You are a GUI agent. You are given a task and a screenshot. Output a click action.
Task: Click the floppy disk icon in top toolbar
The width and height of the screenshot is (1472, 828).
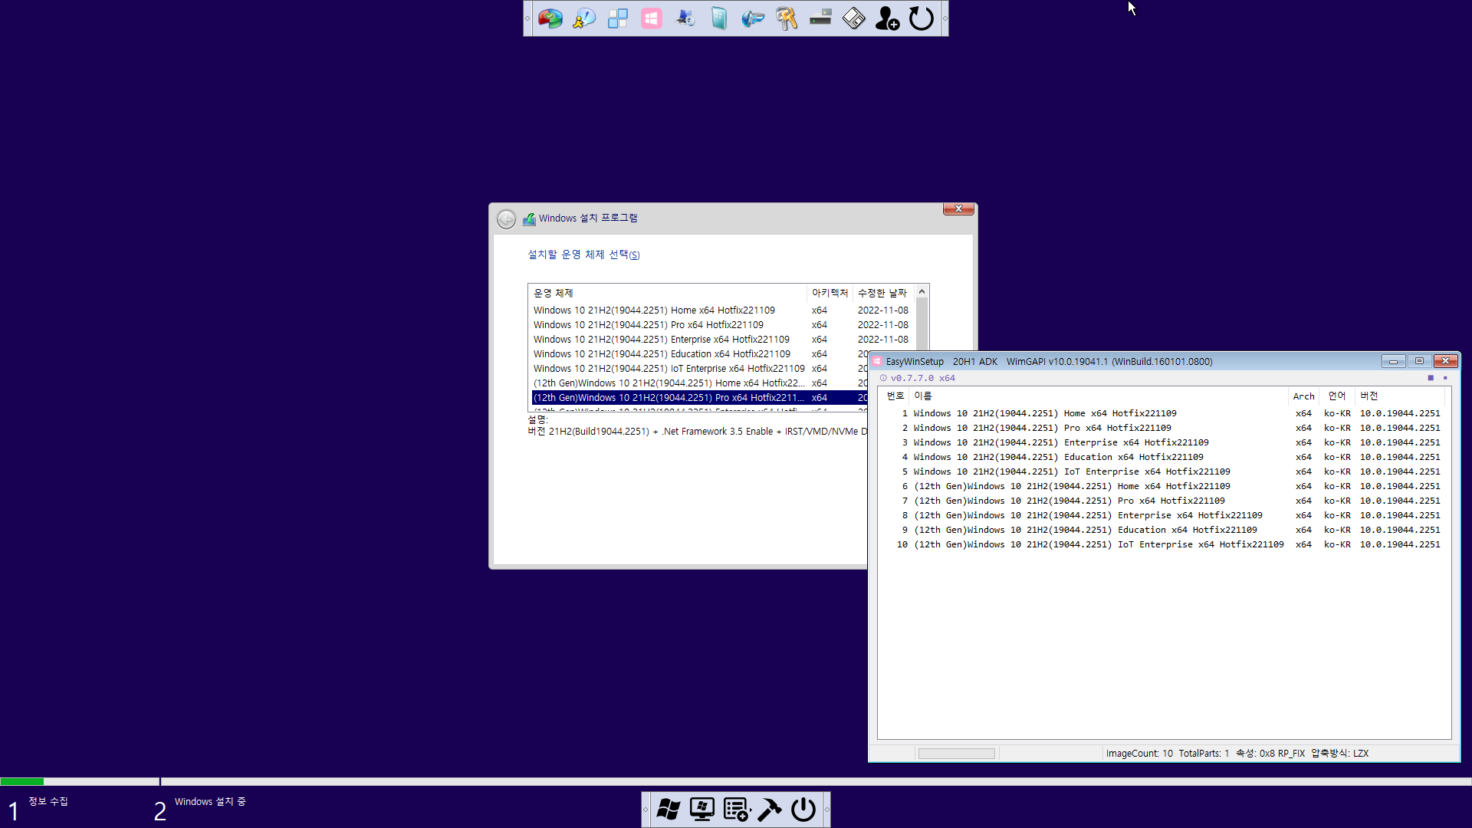click(854, 18)
